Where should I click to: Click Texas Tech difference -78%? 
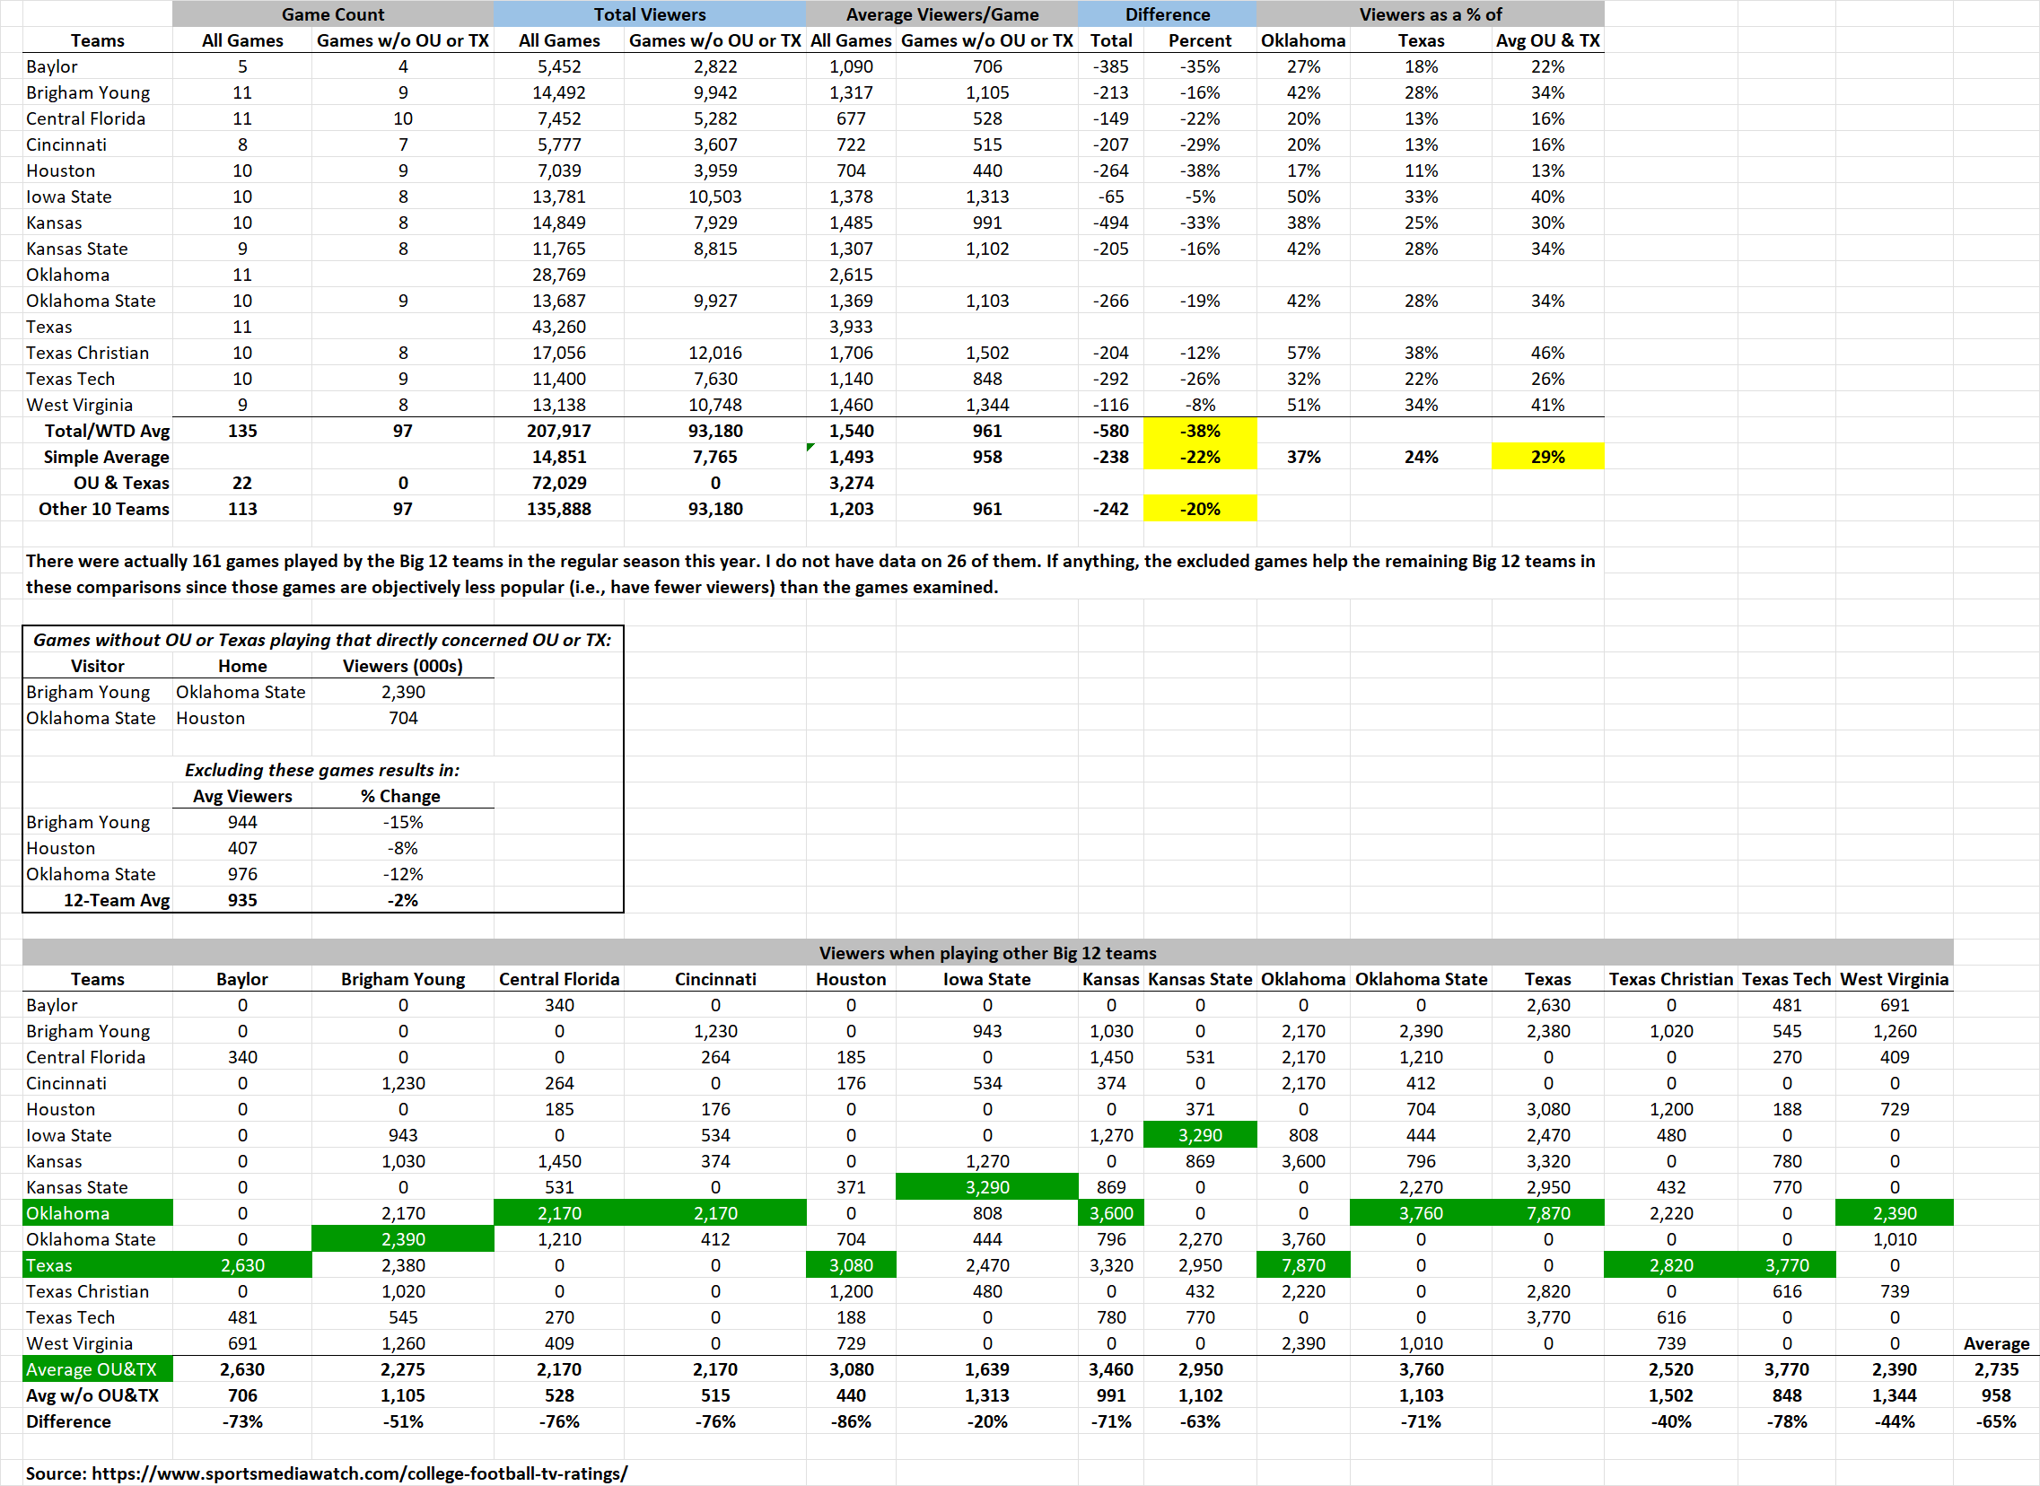(1786, 1421)
